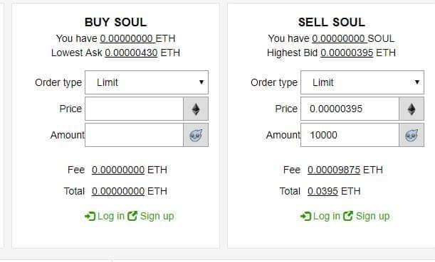Click the SOUL ghost icon beside Sell Amount
The width and height of the screenshot is (435, 262).
click(x=412, y=136)
